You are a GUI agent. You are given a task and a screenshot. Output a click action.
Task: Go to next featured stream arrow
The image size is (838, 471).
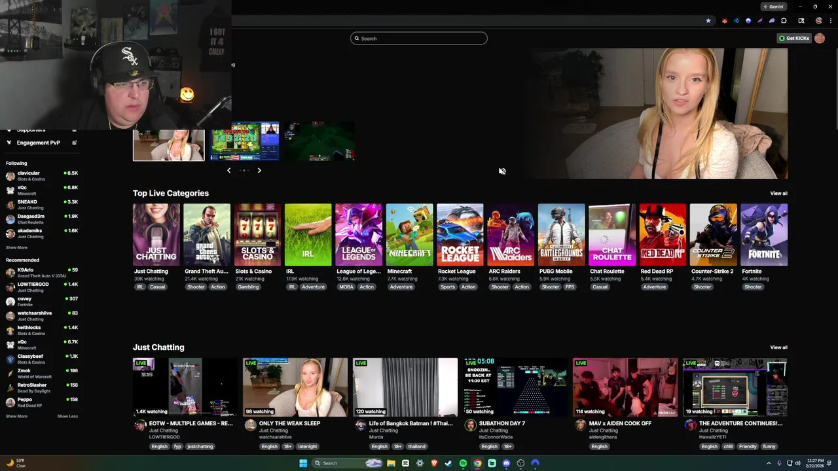(259, 170)
